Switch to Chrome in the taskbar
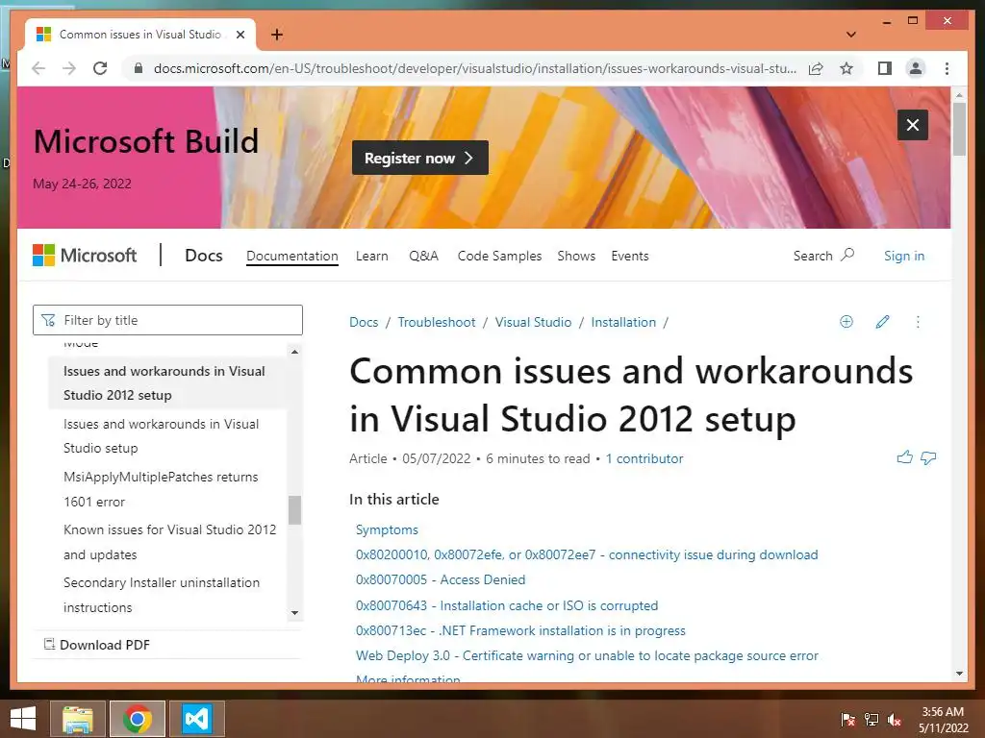Viewport: 985px width, 738px height. coord(138,719)
